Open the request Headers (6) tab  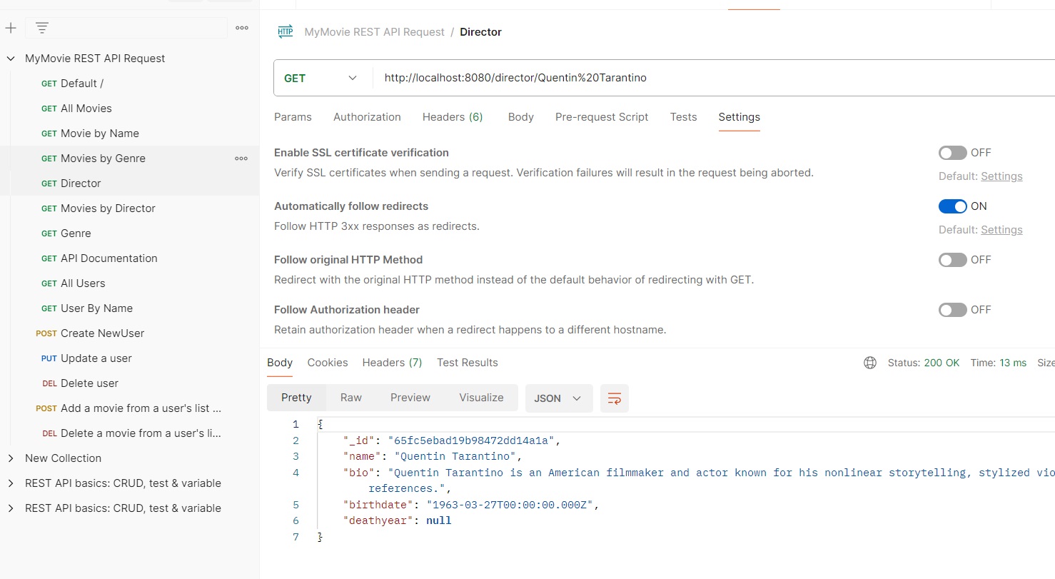453,117
